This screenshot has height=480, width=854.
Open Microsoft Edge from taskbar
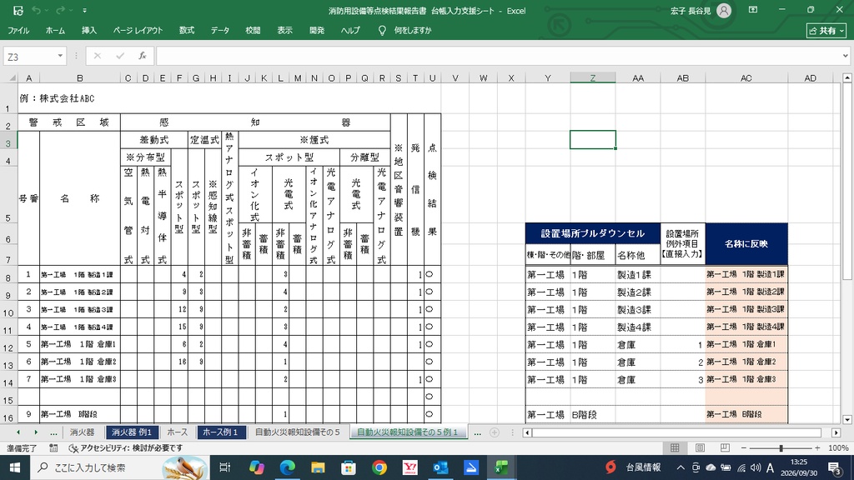pos(288,467)
